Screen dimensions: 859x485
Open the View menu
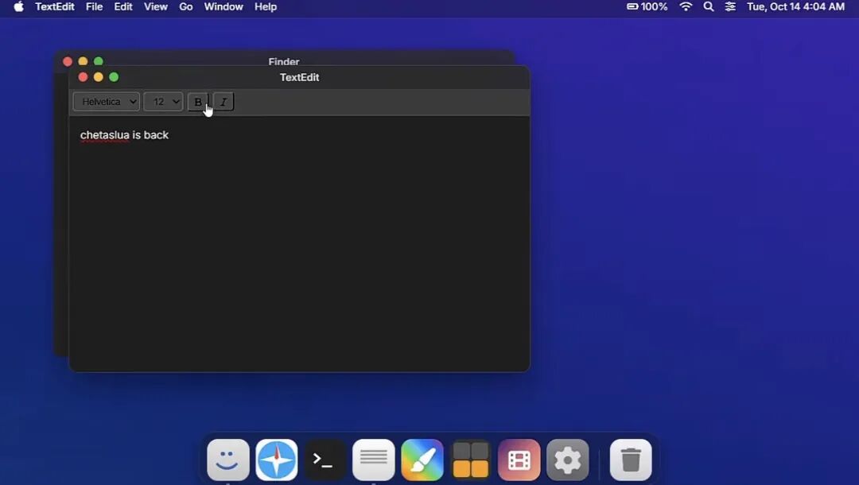(156, 7)
